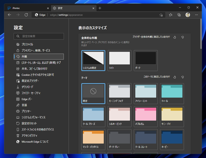
Task: Switch to the 設定 tab
Action: click(73, 8)
